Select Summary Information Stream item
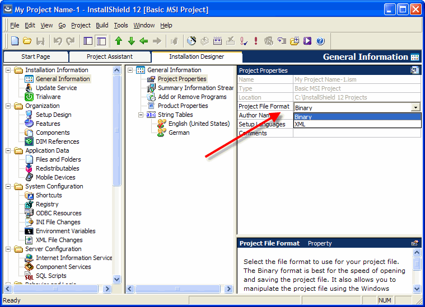 click(x=195, y=88)
